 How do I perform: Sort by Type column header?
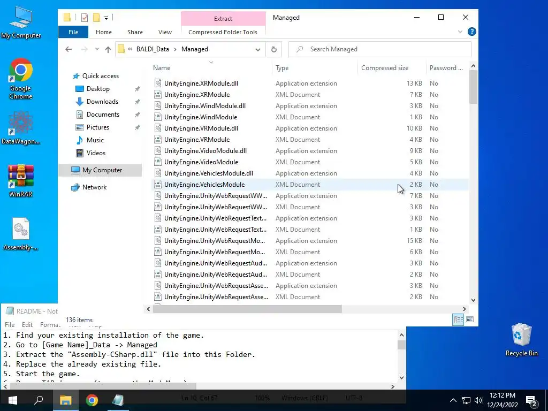(315, 68)
